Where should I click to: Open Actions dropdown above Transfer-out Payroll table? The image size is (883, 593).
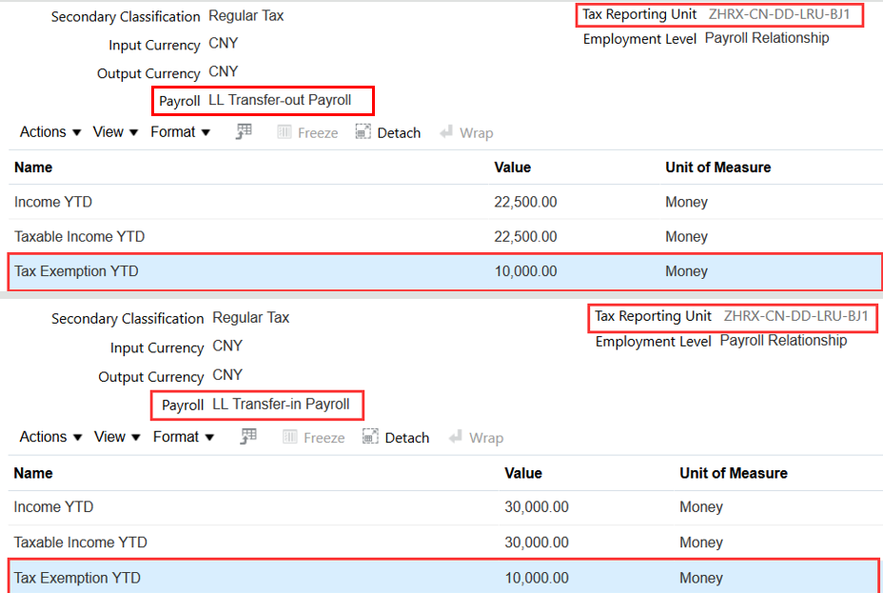click(50, 132)
